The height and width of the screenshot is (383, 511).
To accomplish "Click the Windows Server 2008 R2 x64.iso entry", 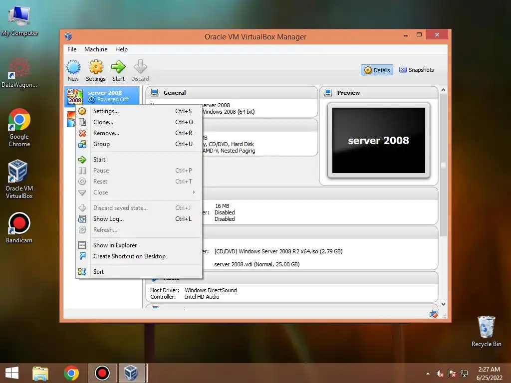I will [x=278, y=251].
